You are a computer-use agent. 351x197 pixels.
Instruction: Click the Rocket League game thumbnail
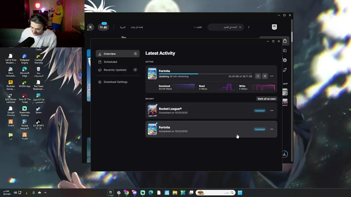point(152,111)
